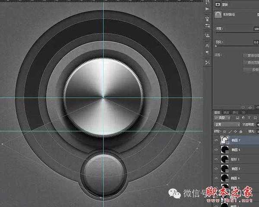The width and height of the screenshot is (259, 207).
Task: Click the text layer filter icon (T)
Action: [x=249, y=118]
